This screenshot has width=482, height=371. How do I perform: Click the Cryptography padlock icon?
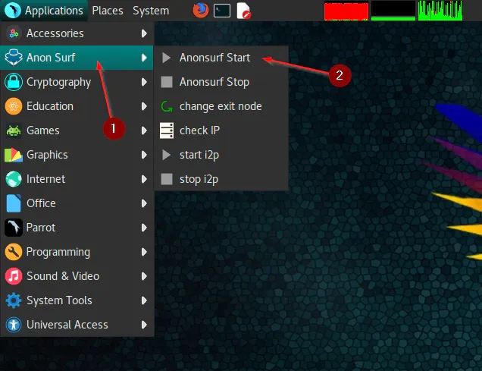click(x=14, y=82)
